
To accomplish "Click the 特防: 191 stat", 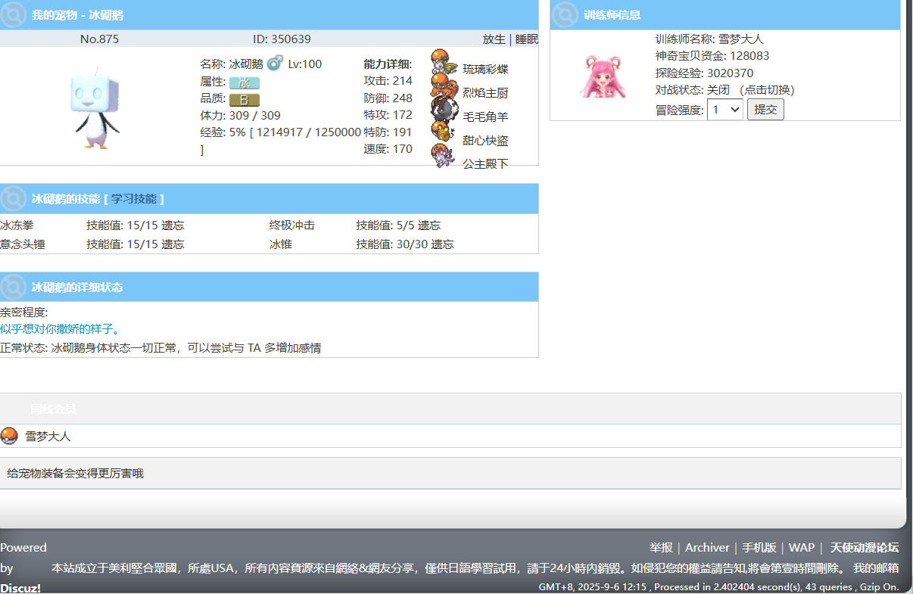I will click(388, 132).
